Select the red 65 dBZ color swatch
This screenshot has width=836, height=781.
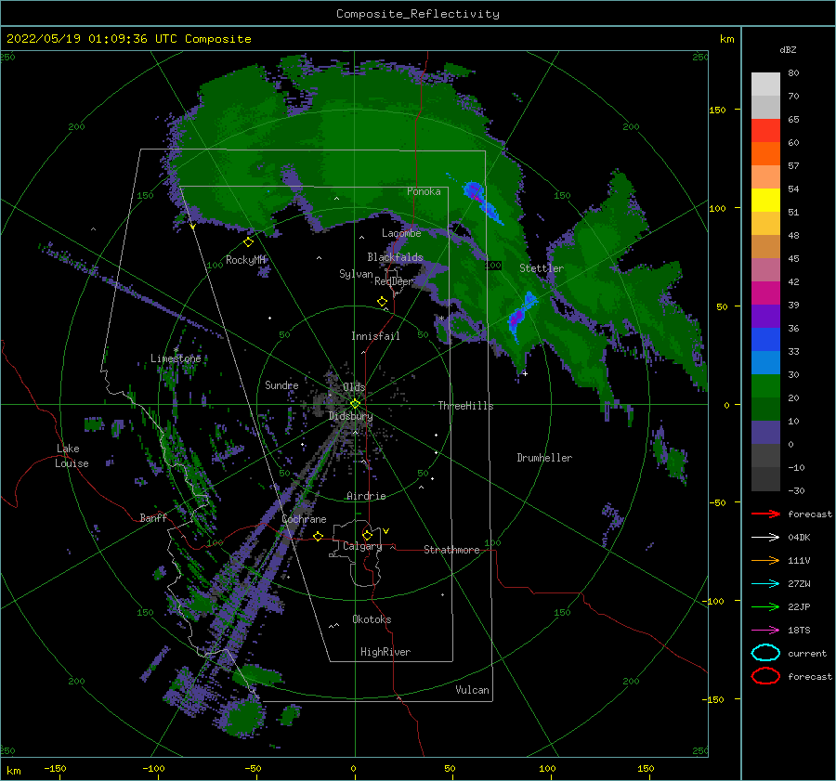[x=765, y=130]
